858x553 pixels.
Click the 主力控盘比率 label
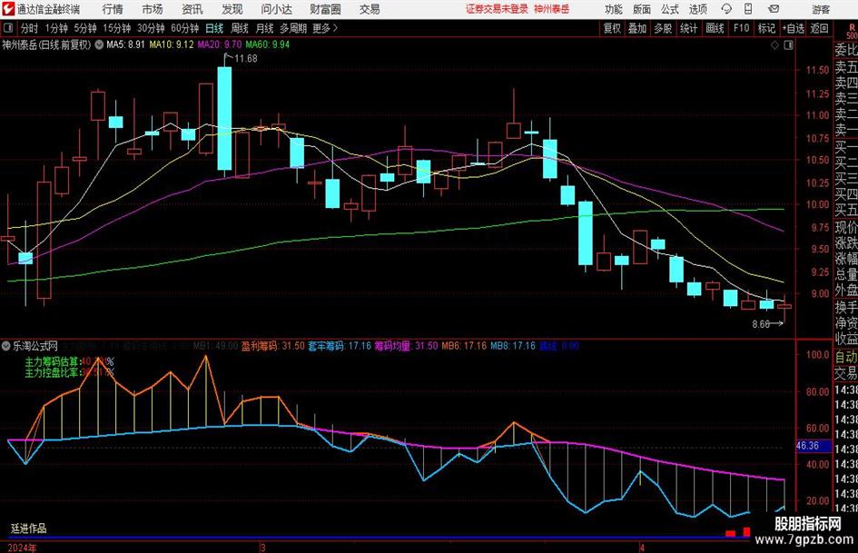tap(52, 372)
